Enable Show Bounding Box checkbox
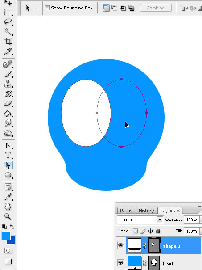Viewport: 202px width, 270px height. [47, 8]
